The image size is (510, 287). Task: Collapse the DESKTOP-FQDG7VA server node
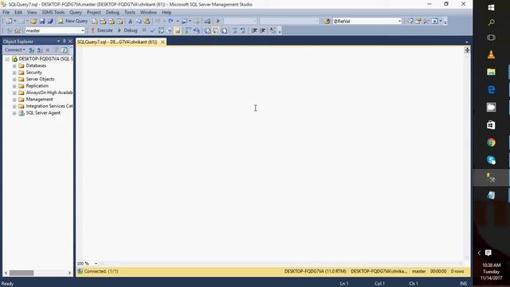(x=7, y=59)
